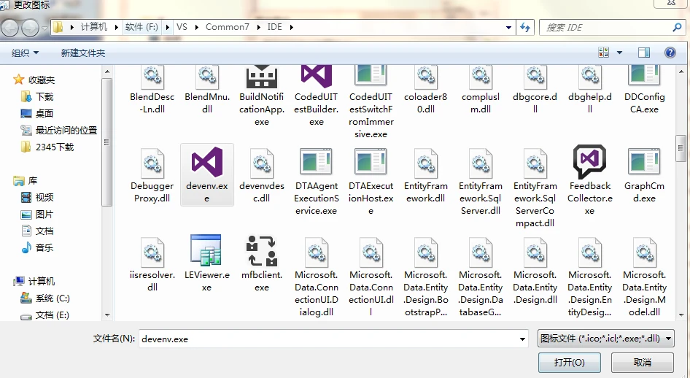The width and height of the screenshot is (690, 378).
Task: Select mfbclient.exe file icon
Action: [x=261, y=251]
